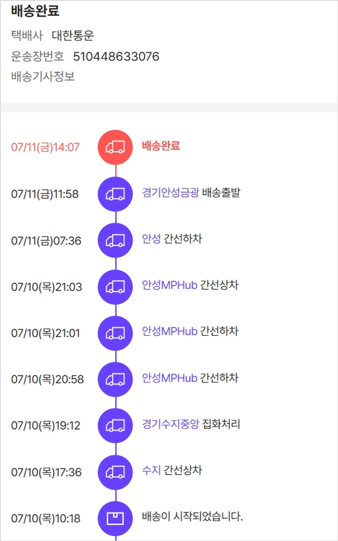Open 안성MPHub link in the 21:03 entry
The height and width of the screenshot is (541, 338).
tap(169, 285)
